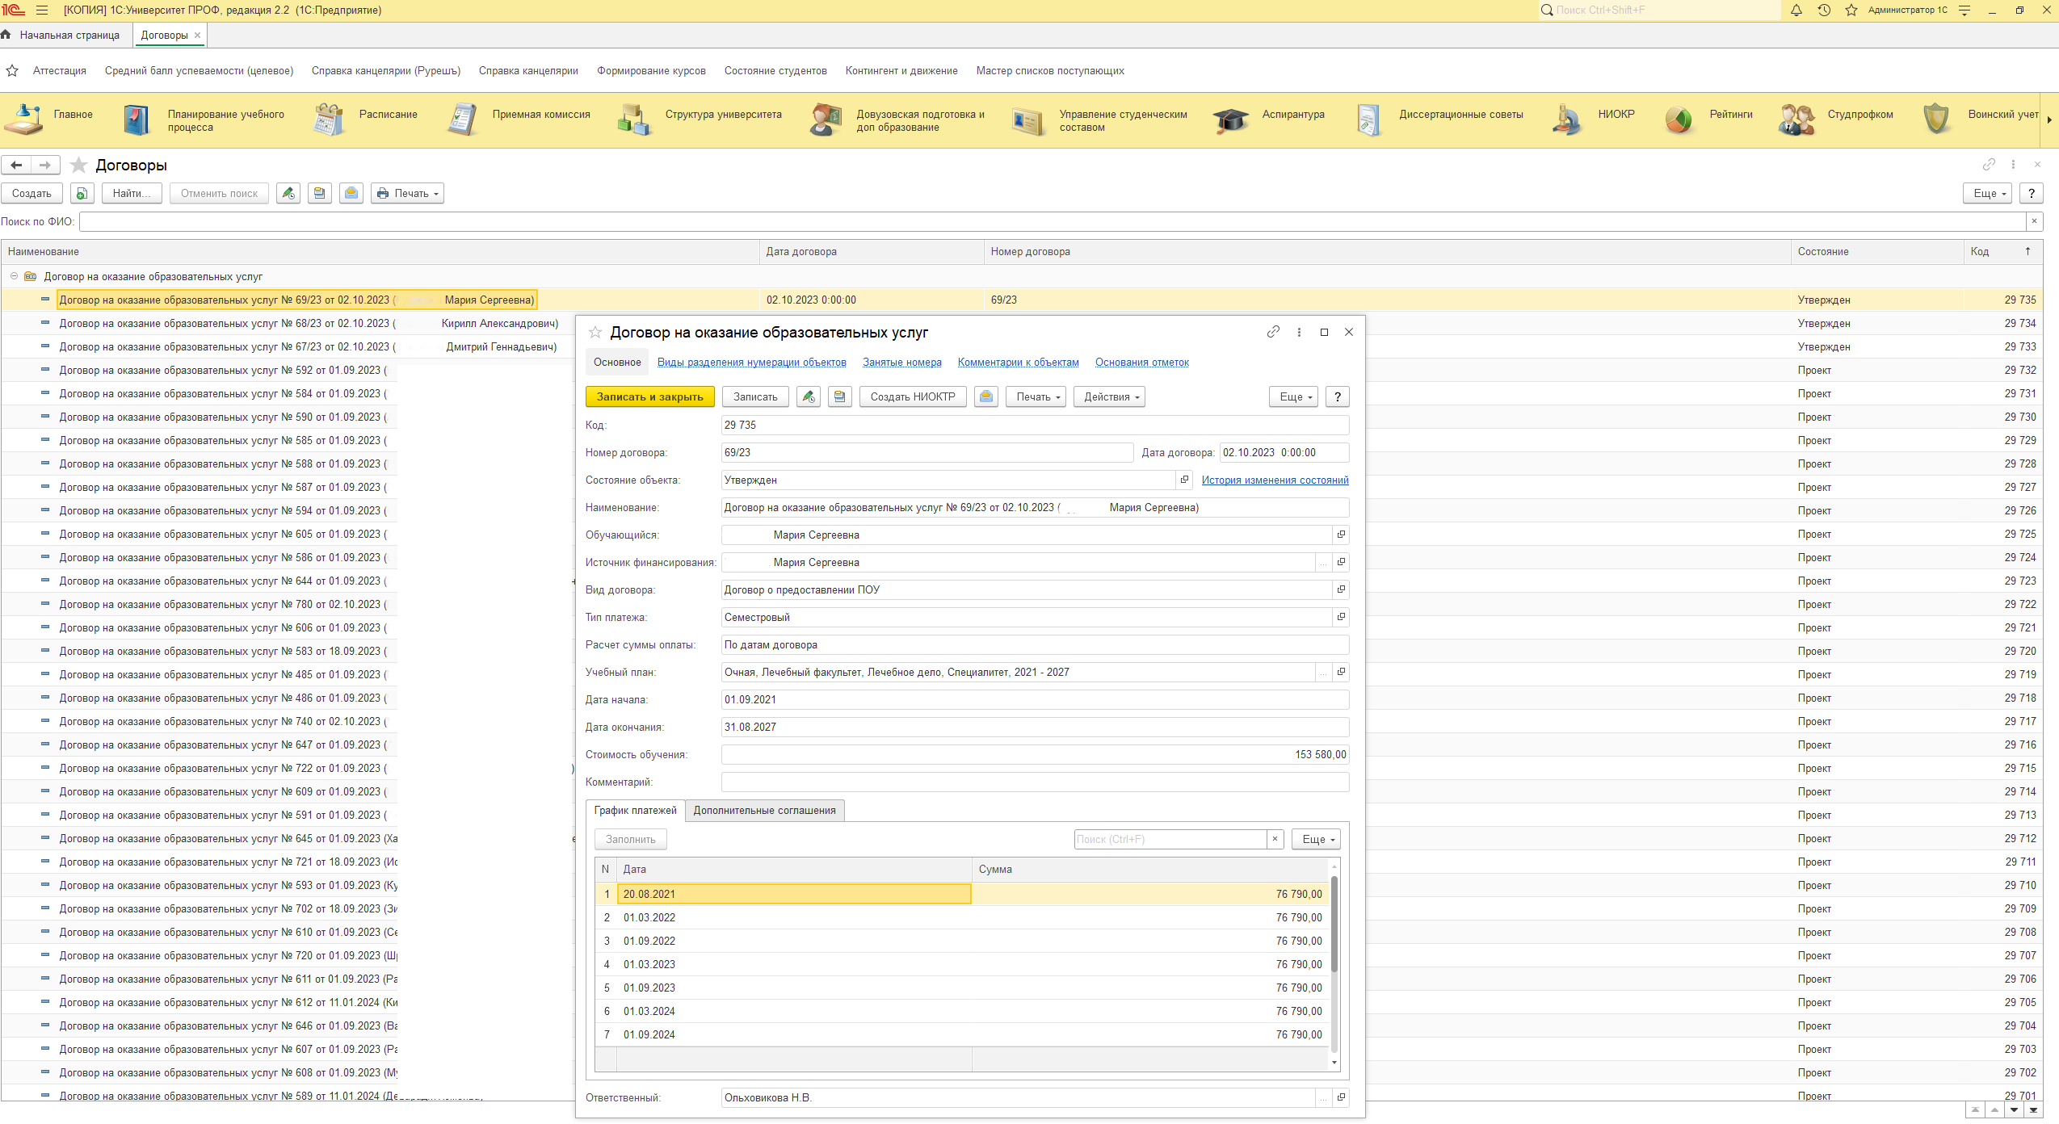
Task: Open Еще dropdown in dialog toolbar
Action: 1294,396
